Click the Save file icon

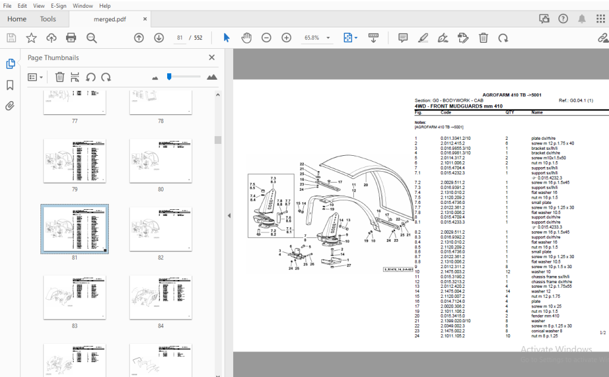(11, 37)
